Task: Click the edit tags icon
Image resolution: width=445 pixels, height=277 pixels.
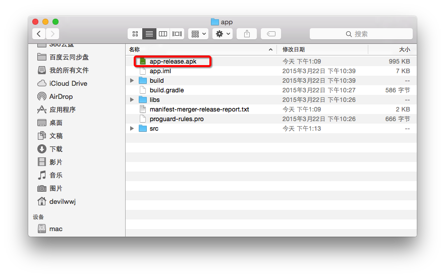Action: click(271, 34)
